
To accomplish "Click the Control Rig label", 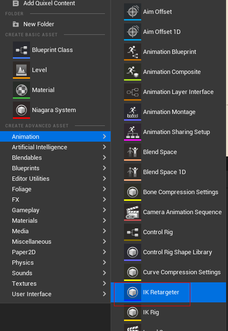I will point(158,232).
